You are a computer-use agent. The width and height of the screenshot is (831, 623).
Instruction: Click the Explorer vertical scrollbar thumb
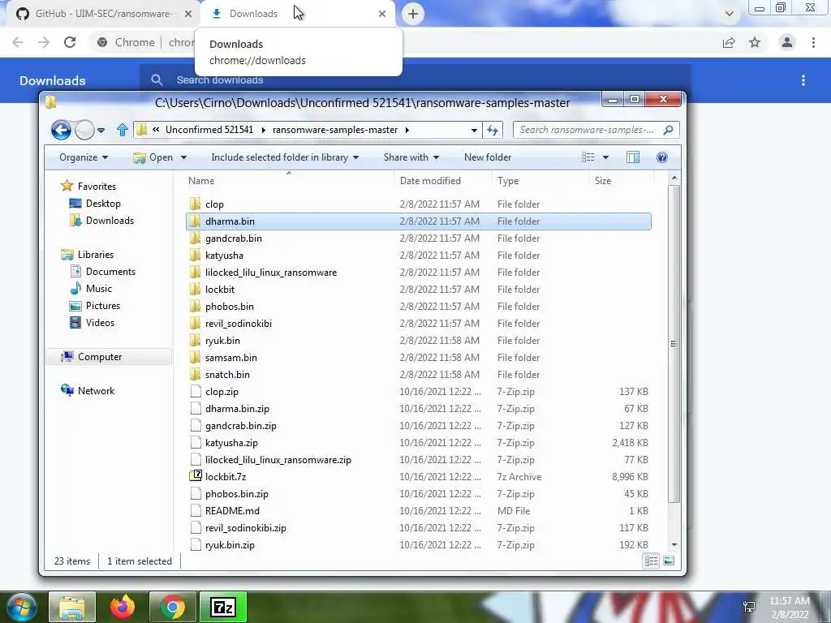pyautogui.click(x=674, y=343)
